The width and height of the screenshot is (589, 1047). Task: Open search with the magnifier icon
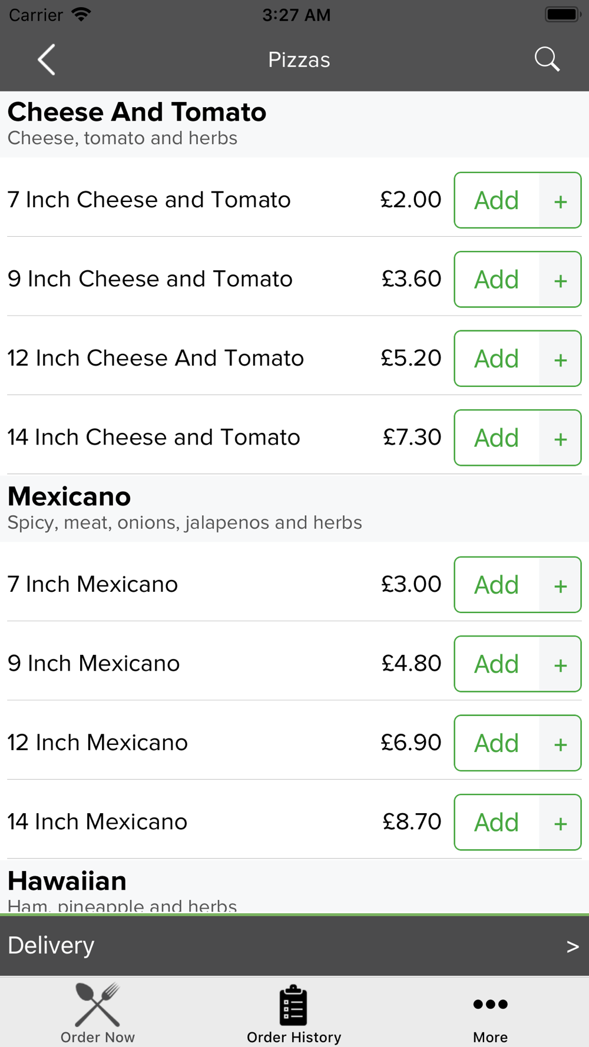click(x=547, y=59)
